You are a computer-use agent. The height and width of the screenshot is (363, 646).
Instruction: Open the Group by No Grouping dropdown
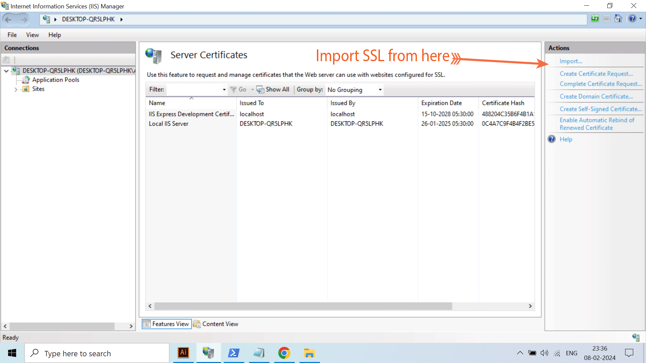pyautogui.click(x=380, y=90)
